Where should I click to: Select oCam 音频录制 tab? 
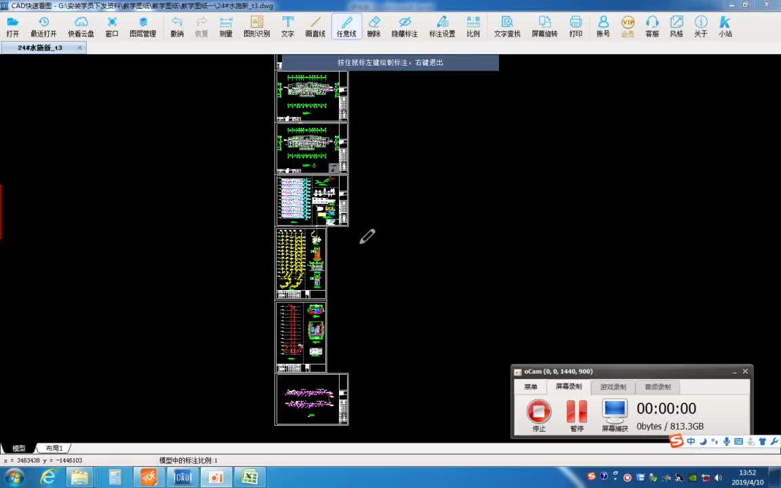point(658,387)
